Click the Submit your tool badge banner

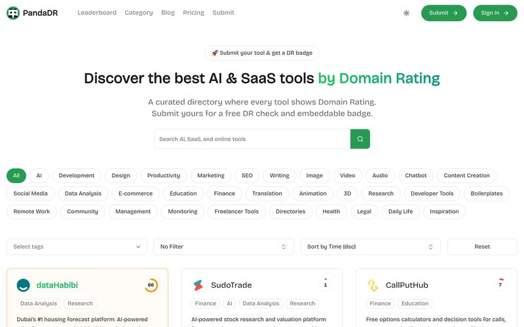(261, 53)
